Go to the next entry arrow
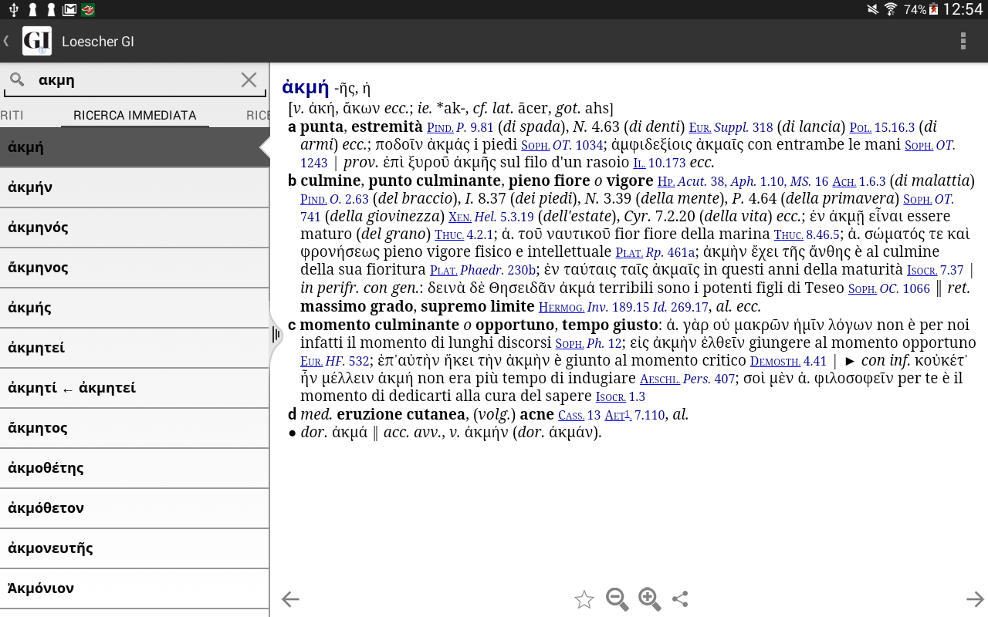This screenshot has height=617, width=988. (976, 599)
